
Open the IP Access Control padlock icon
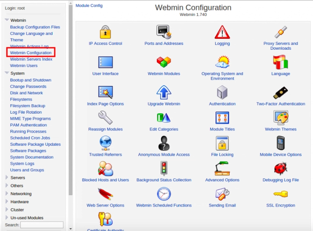(x=105, y=32)
